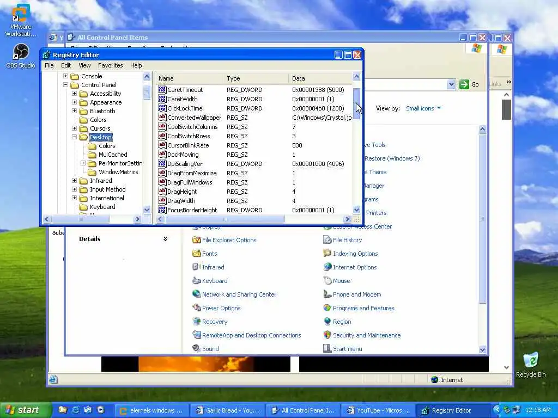Screen dimensions: 558x418
Task: Open Recovery link in Control Panel
Action: (210, 322)
